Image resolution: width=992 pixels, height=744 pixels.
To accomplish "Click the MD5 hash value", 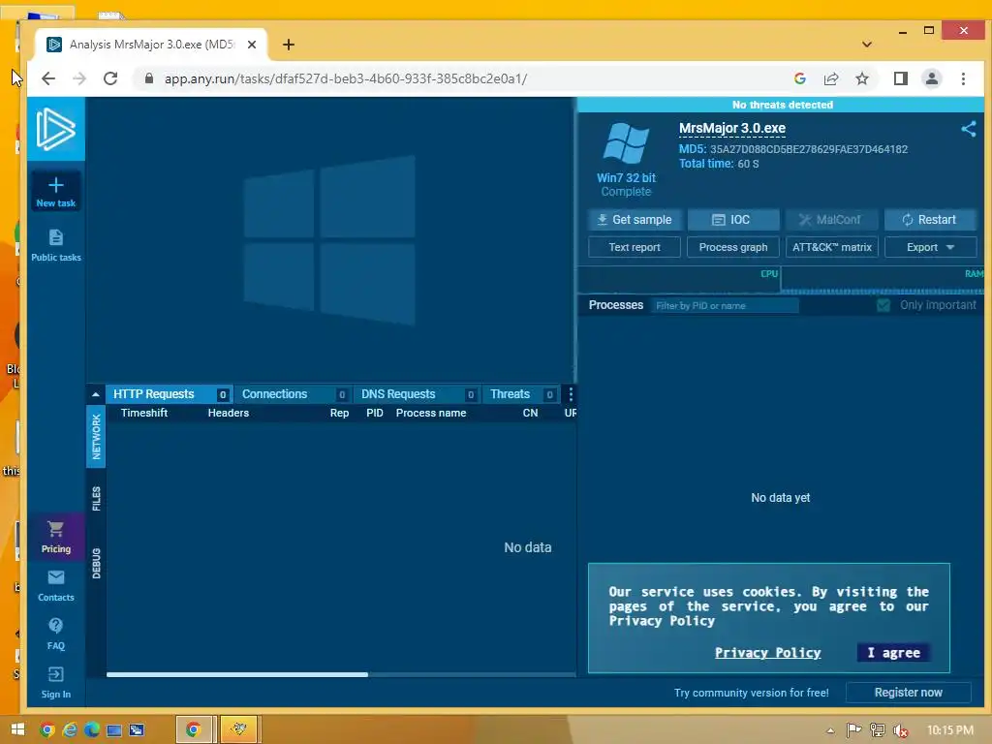I will (809, 149).
